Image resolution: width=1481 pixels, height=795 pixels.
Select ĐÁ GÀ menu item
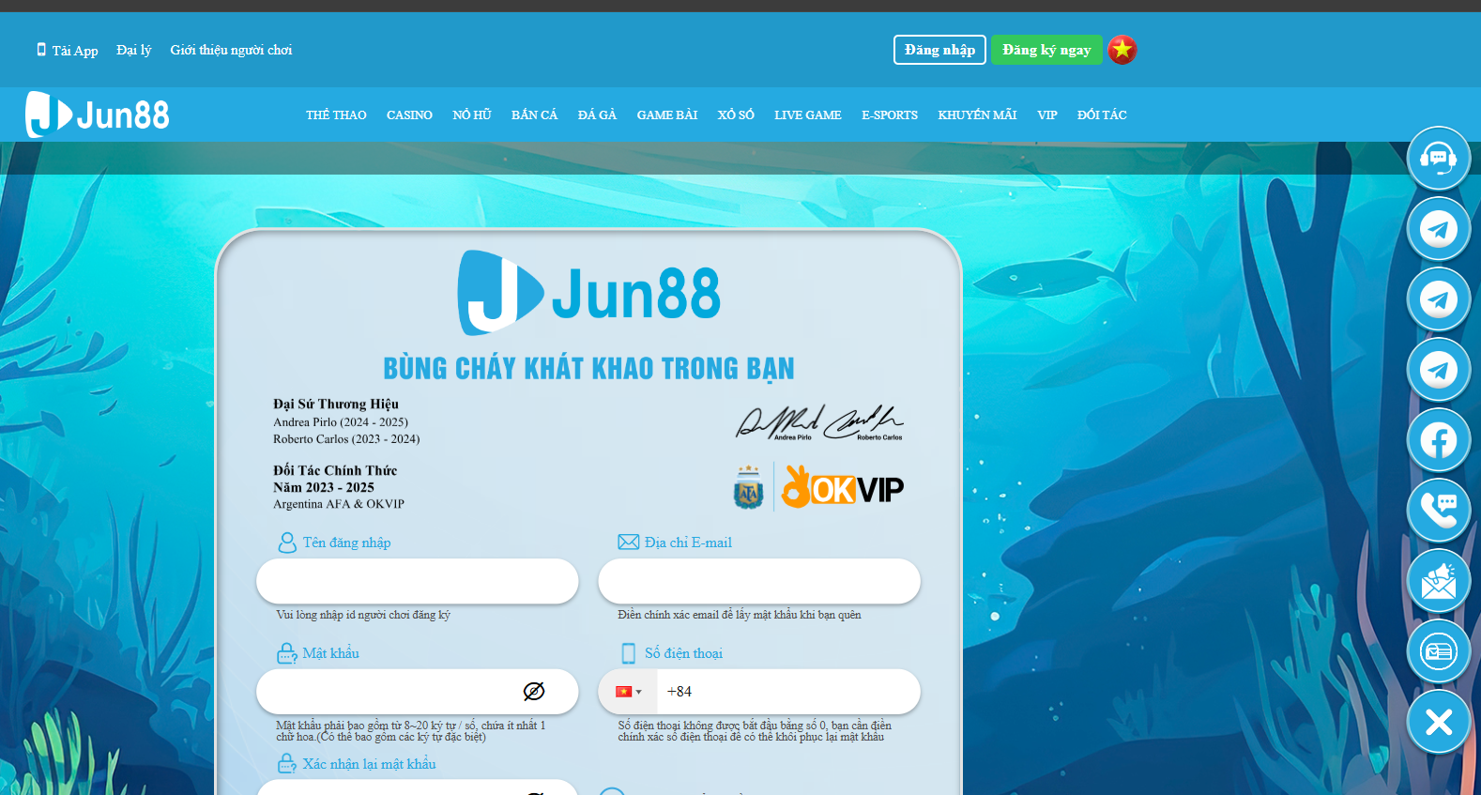(597, 115)
